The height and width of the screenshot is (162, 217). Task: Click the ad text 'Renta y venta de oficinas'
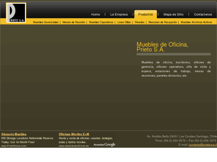86,138
